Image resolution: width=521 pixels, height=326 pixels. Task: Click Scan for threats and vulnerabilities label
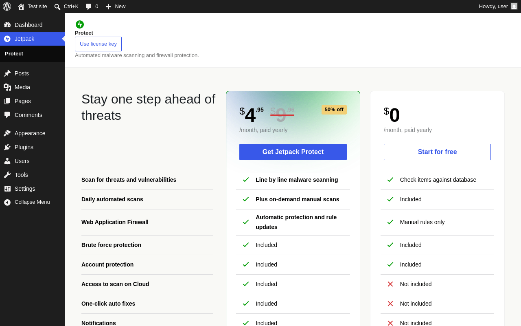tap(129, 180)
